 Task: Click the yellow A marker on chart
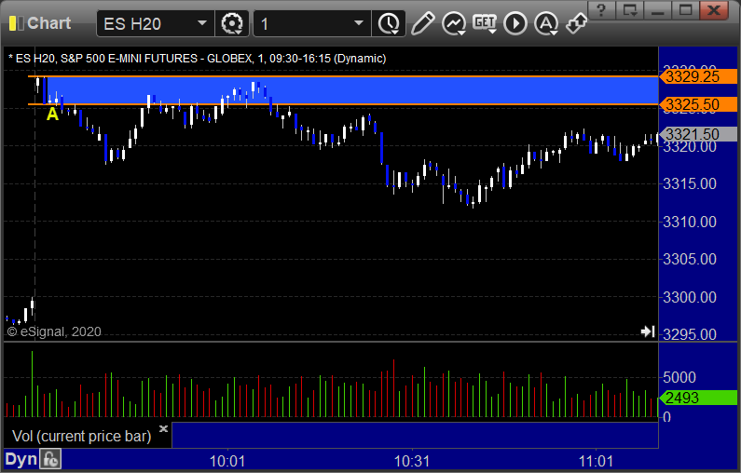click(x=52, y=114)
